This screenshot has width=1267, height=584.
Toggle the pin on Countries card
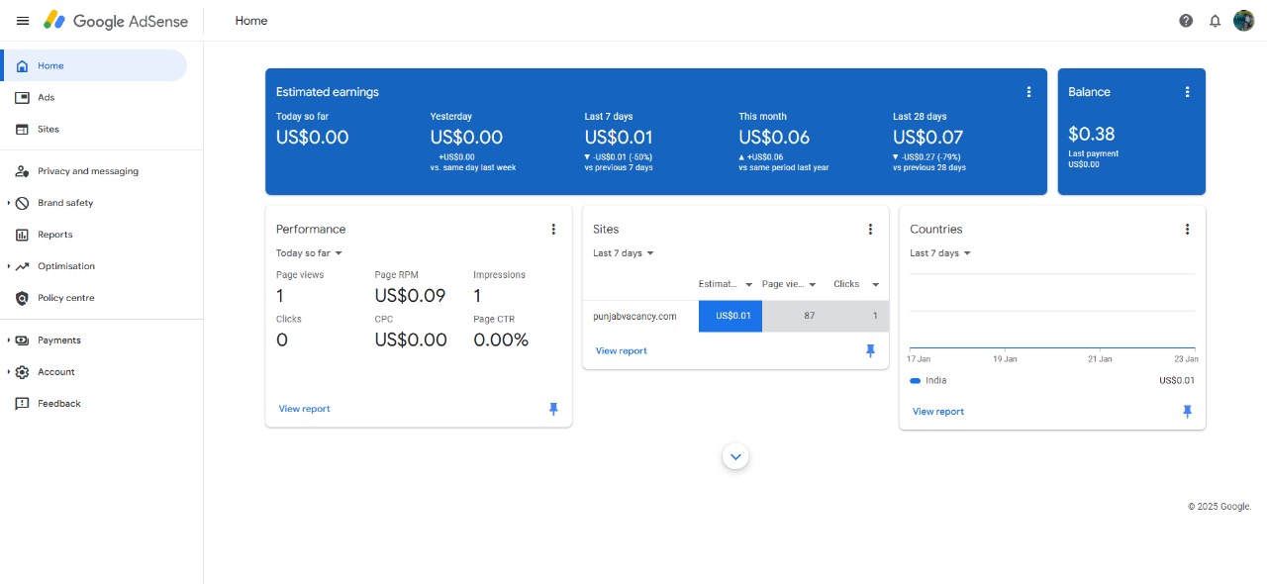click(1187, 412)
